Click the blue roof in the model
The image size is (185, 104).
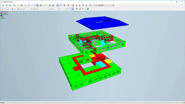tap(102, 23)
